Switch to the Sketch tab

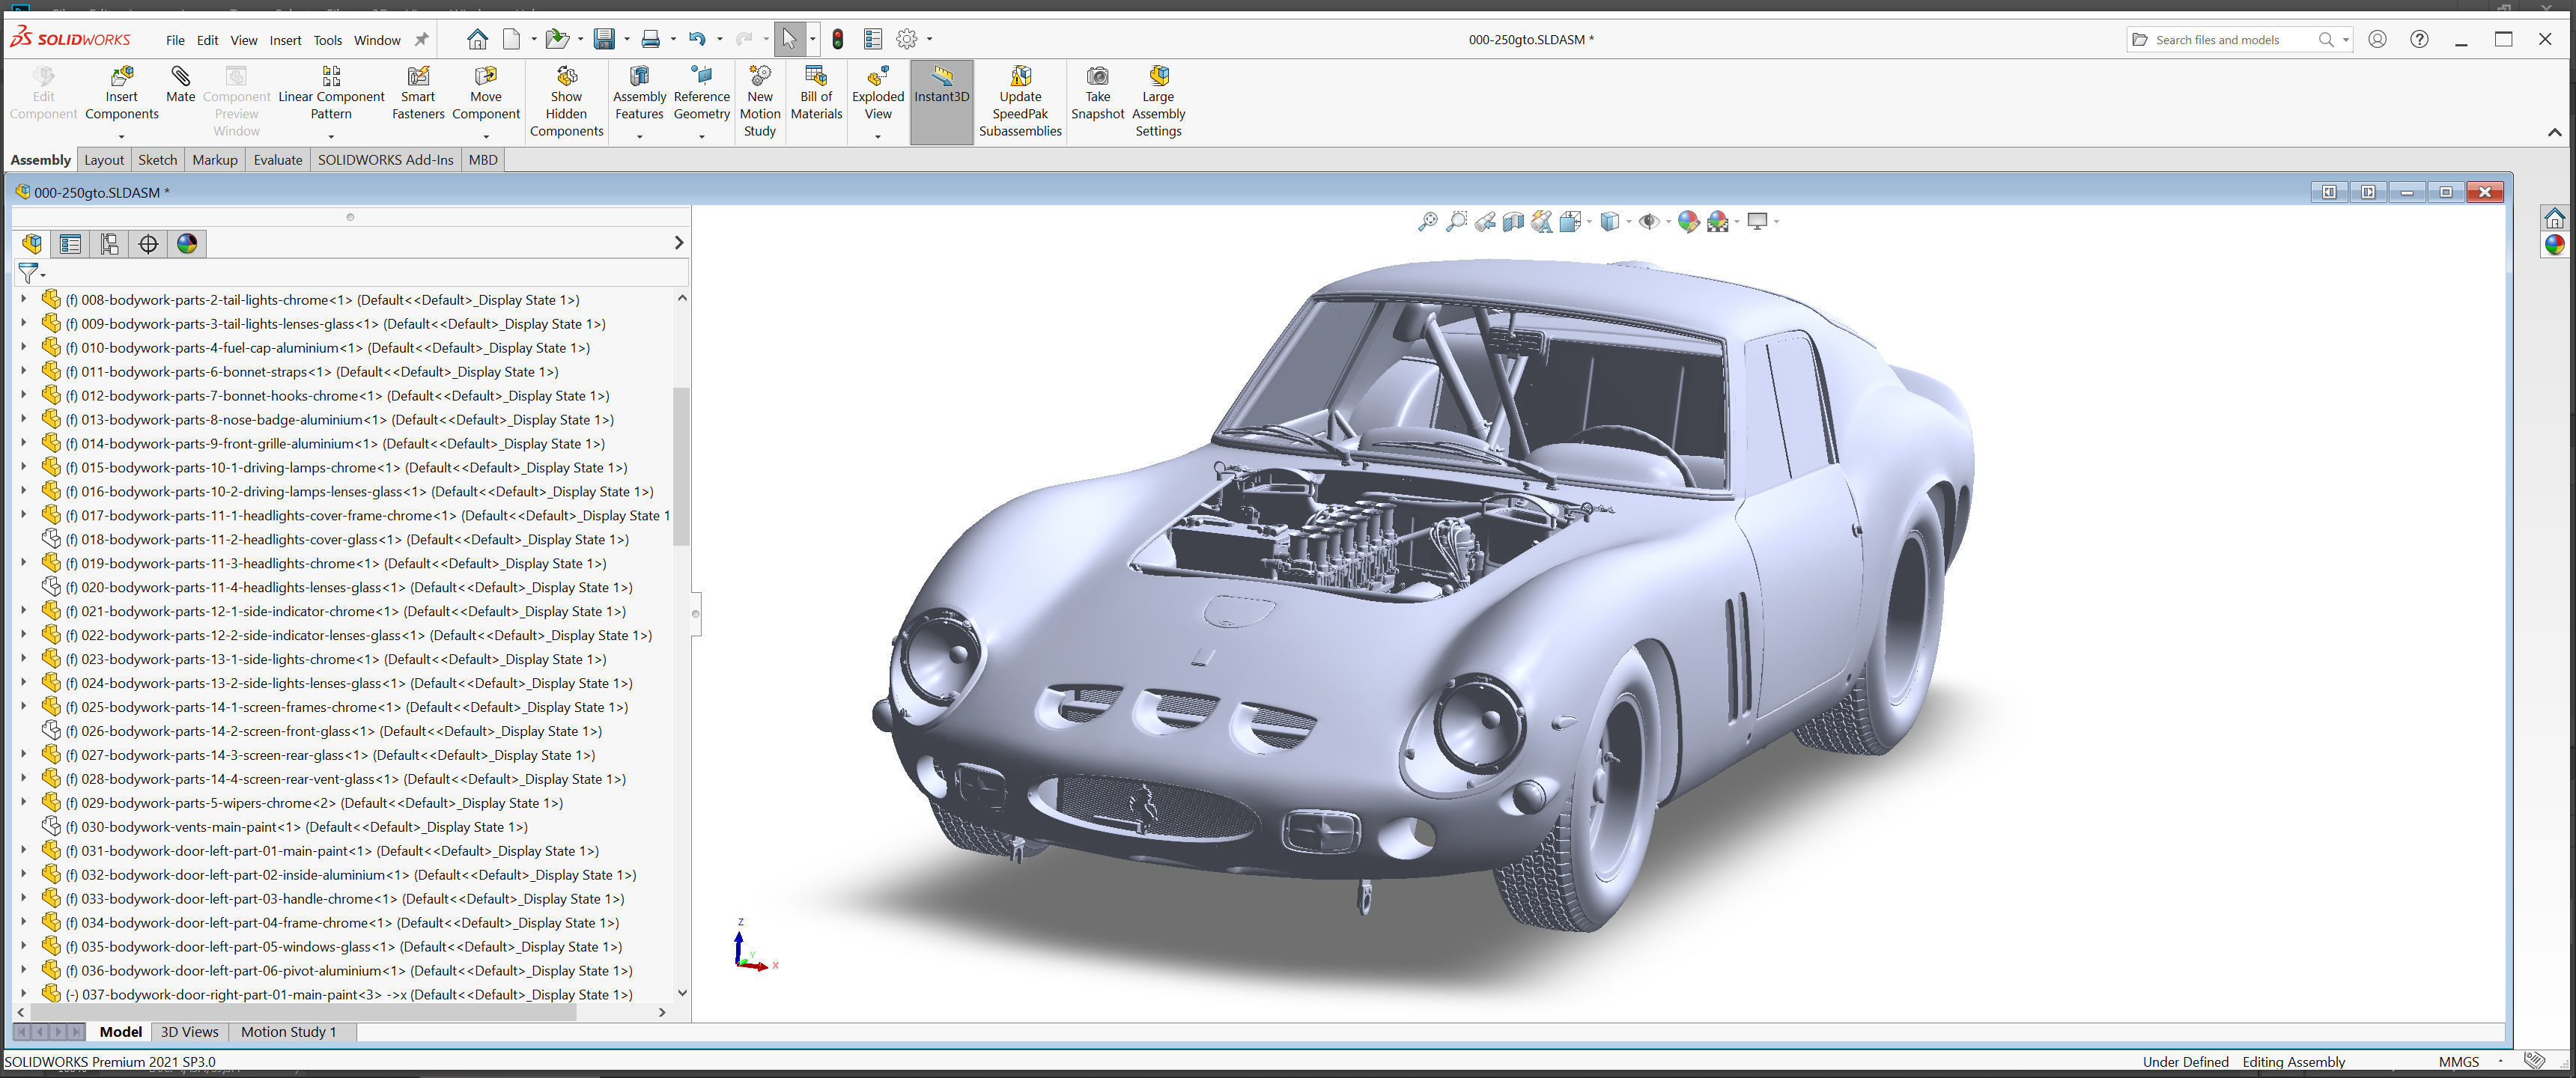(x=157, y=160)
